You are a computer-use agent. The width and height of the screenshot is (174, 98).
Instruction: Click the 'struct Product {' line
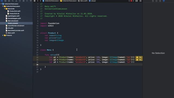tap(49, 33)
